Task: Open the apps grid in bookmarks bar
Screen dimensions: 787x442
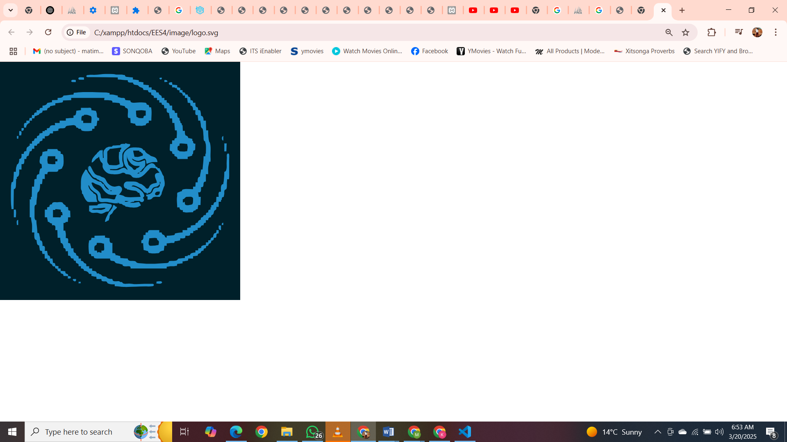Action: click(13, 51)
